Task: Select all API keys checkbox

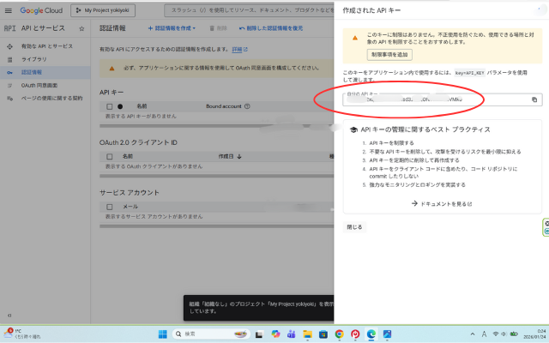Action: point(109,106)
